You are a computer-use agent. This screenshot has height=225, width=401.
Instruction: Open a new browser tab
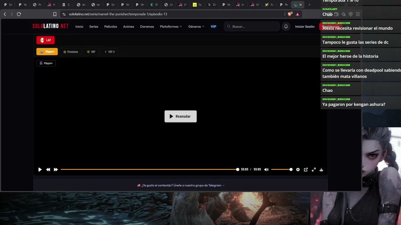click(309, 5)
